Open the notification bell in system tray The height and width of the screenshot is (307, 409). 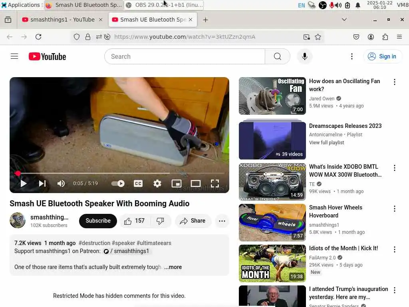[358, 5]
